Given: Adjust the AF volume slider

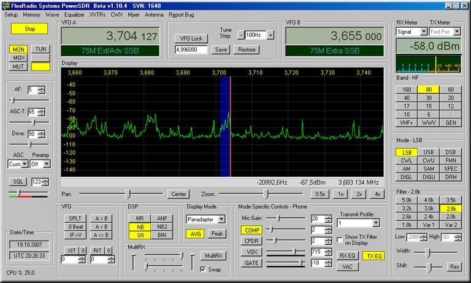Looking at the screenshot, I should coord(12,100).
